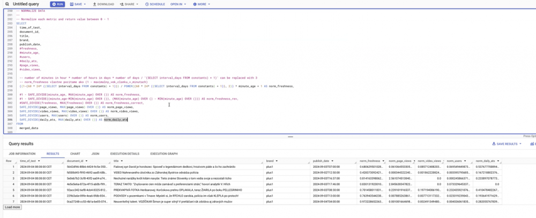This screenshot has height=218, width=536.
Task: Open the time_of_test column menu arrow
Action: click(40, 161)
